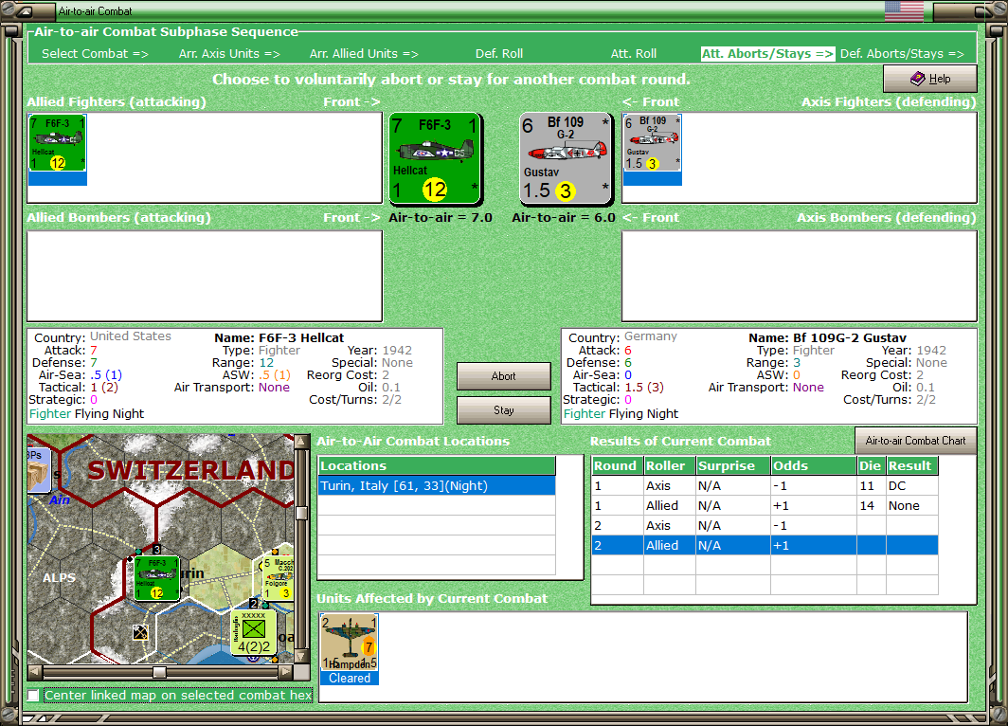Click the Roller column header
The image size is (1008, 726).
[x=669, y=465]
